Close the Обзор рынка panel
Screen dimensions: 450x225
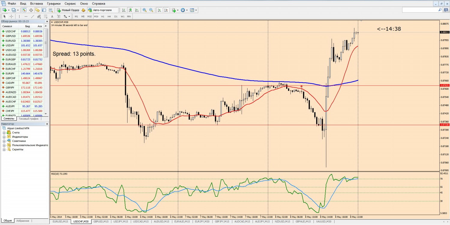click(x=47, y=22)
